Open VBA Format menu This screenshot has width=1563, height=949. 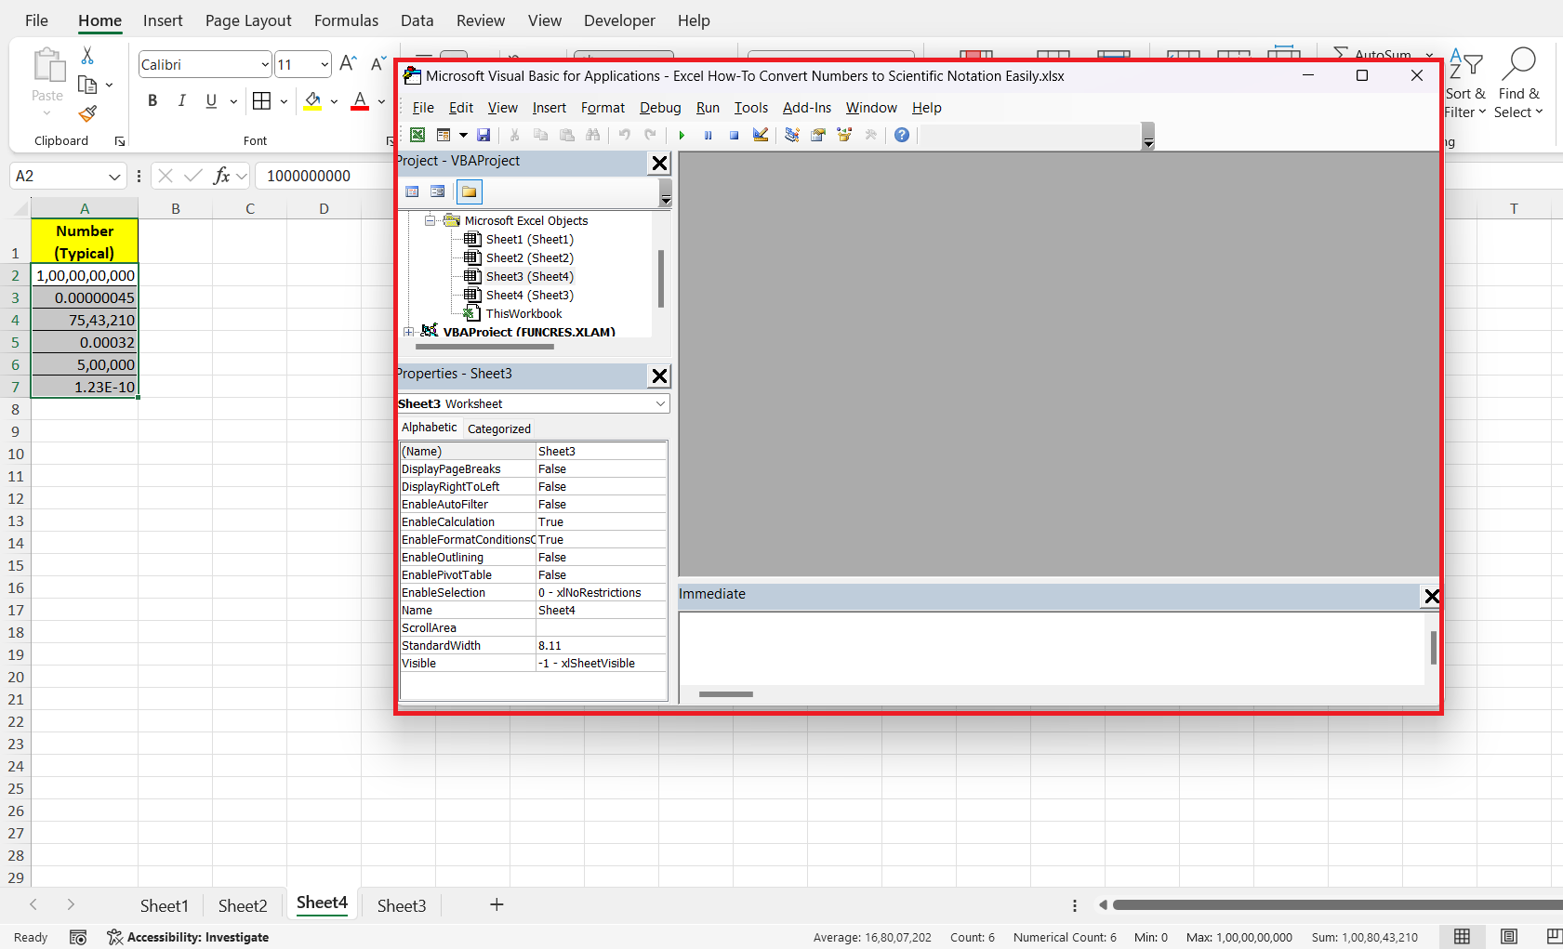pyautogui.click(x=603, y=108)
